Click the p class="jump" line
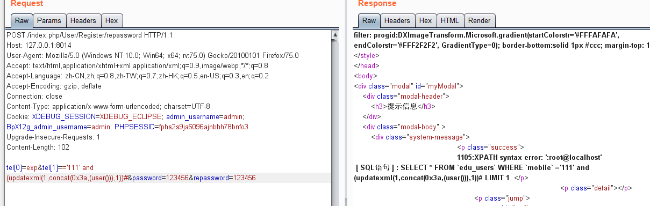The height and width of the screenshot is (206, 650). (x=502, y=198)
